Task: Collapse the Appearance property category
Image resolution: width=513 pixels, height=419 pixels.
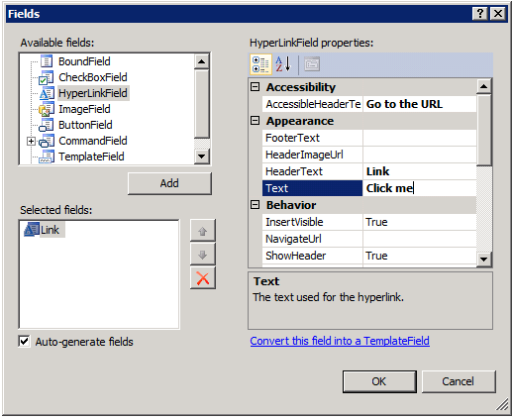Action: point(255,121)
